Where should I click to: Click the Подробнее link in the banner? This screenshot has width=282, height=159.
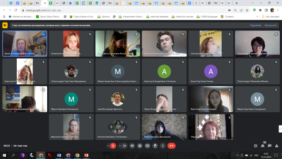point(256,25)
